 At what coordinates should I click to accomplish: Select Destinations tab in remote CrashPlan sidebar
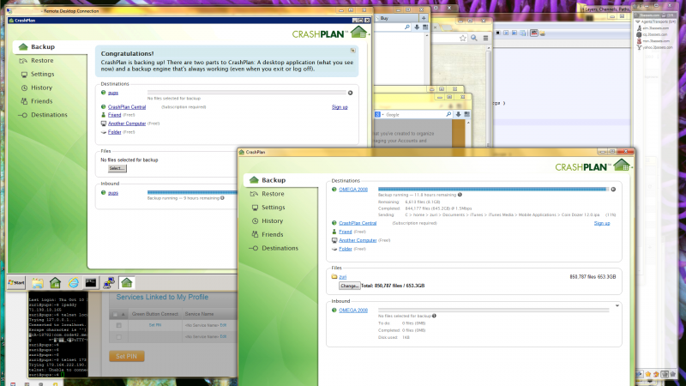tap(48, 114)
